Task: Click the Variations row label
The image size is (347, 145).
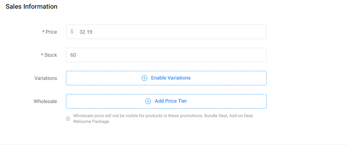Action: [x=46, y=78]
